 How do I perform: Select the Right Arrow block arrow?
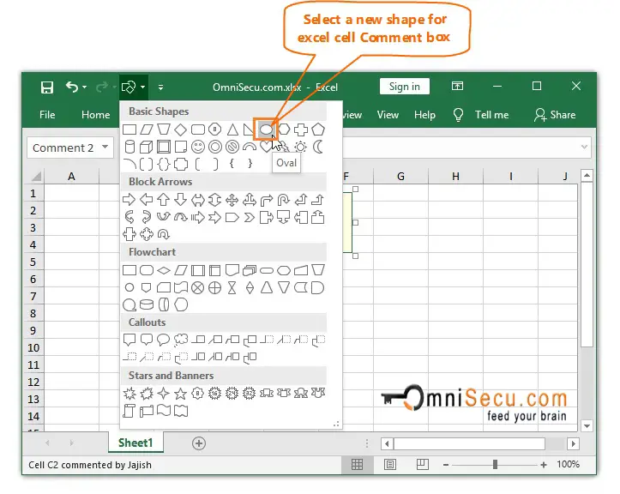point(129,199)
